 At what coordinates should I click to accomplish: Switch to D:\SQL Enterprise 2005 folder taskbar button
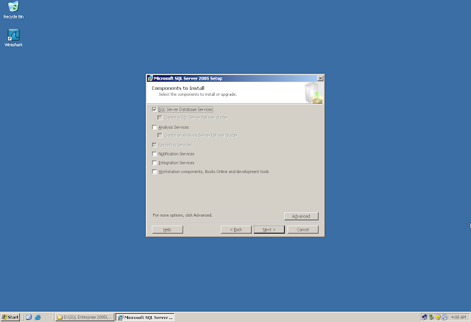85,317
